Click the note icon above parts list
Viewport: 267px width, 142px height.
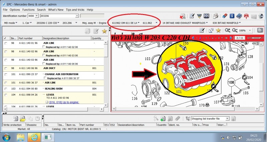(x=96, y=31)
